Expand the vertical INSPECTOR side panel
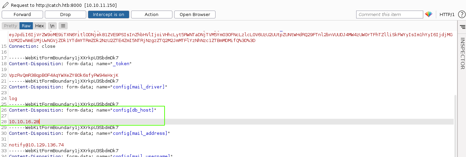 click(x=462, y=53)
